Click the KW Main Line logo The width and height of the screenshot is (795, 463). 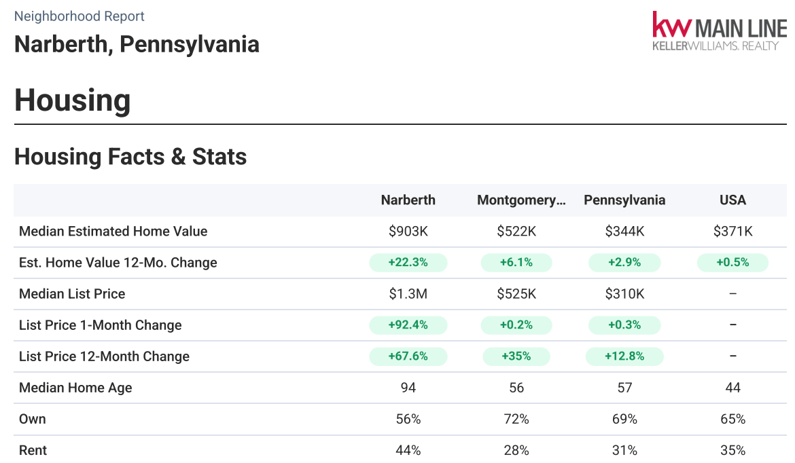click(x=719, y=31)
